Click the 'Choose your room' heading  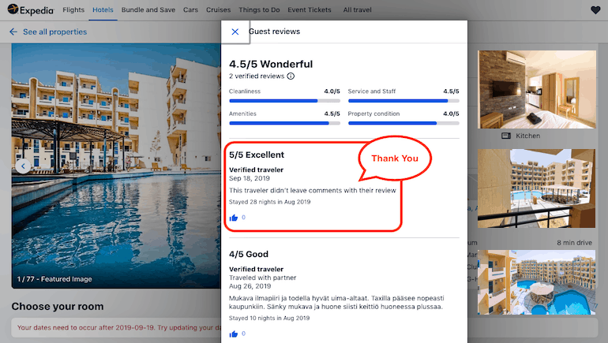coord(58,307)
